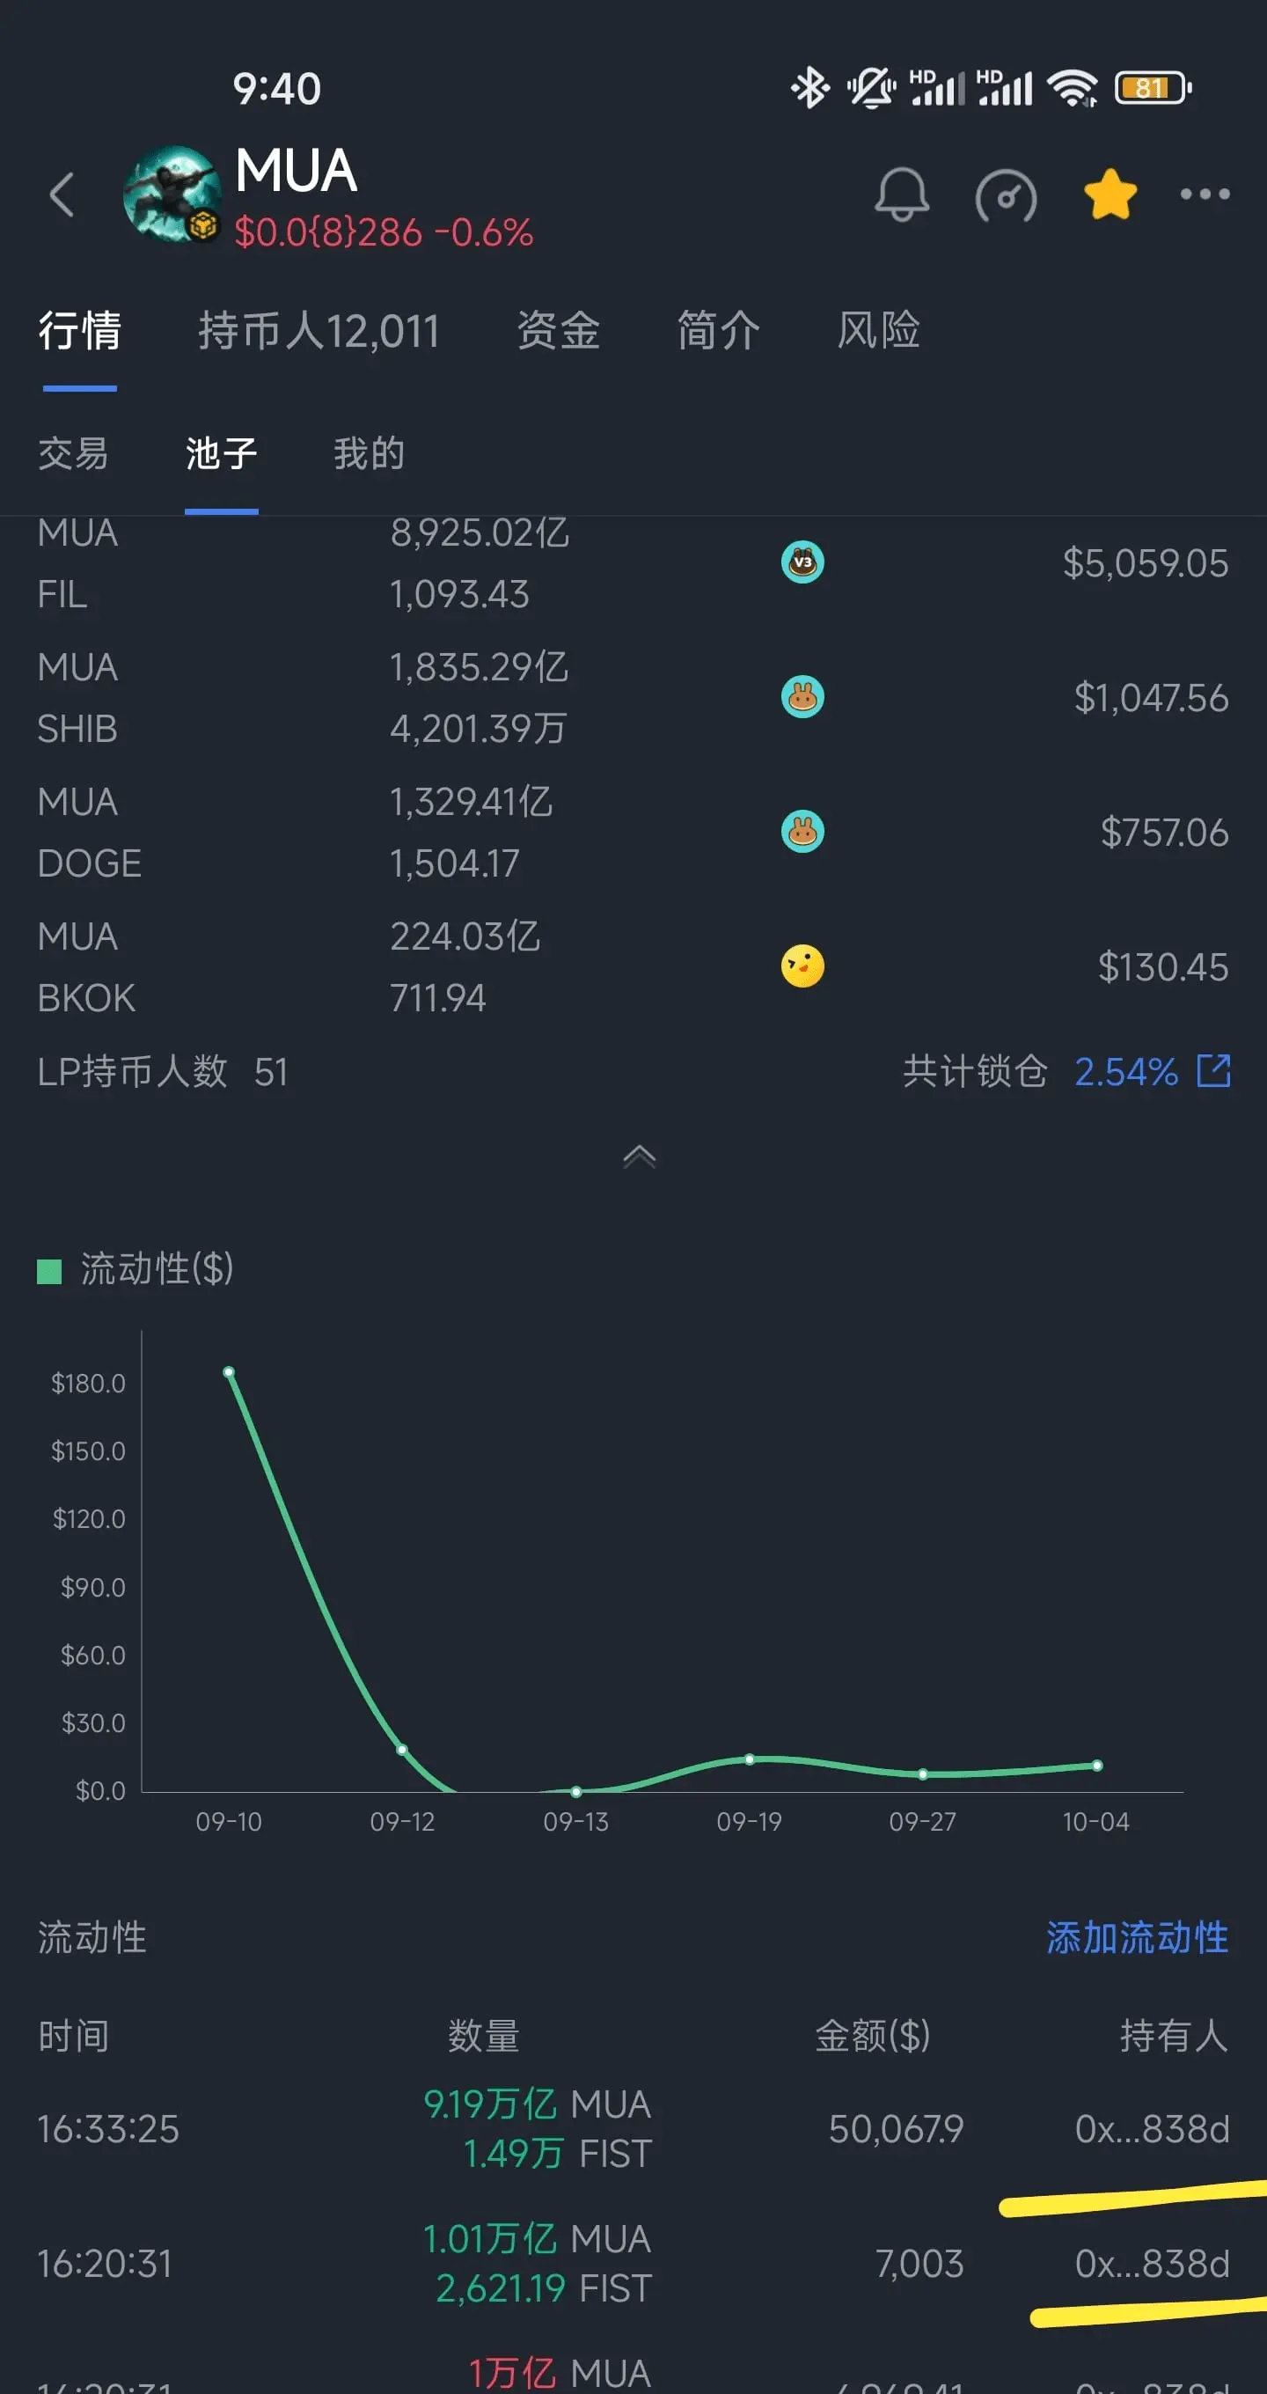
Task: Tap PancakeSwap icon in MUA/SHIB row
Action: pos(802,697)
